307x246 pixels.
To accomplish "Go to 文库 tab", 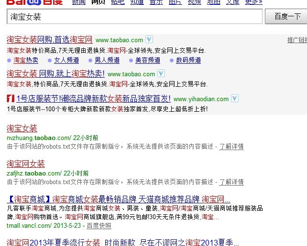I will [x=233, y=2].
